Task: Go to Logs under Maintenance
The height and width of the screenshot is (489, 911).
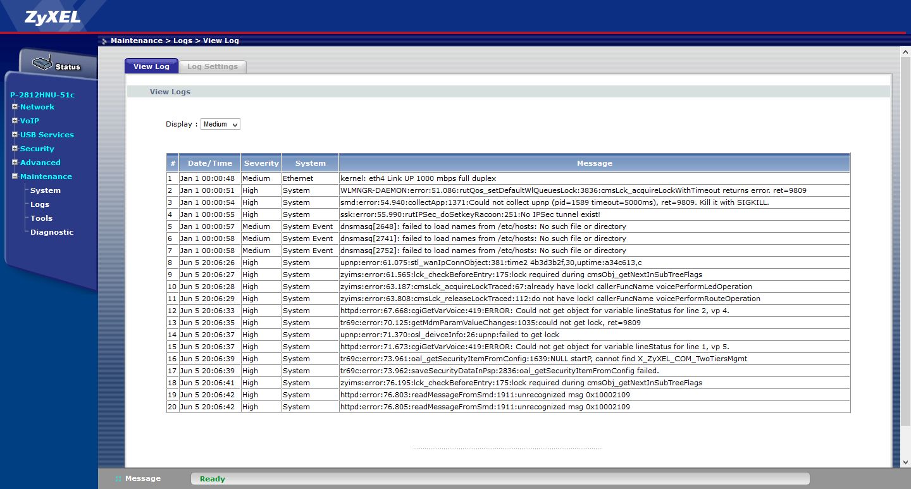Action: click(40, 204)
